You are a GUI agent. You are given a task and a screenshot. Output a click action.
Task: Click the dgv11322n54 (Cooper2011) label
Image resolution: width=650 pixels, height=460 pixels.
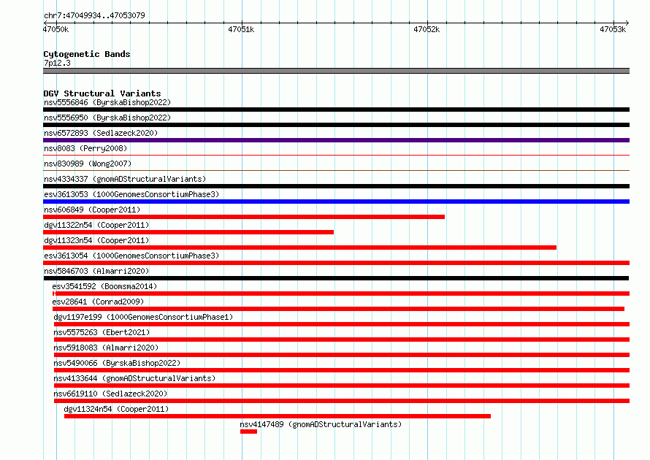(96, 225)
